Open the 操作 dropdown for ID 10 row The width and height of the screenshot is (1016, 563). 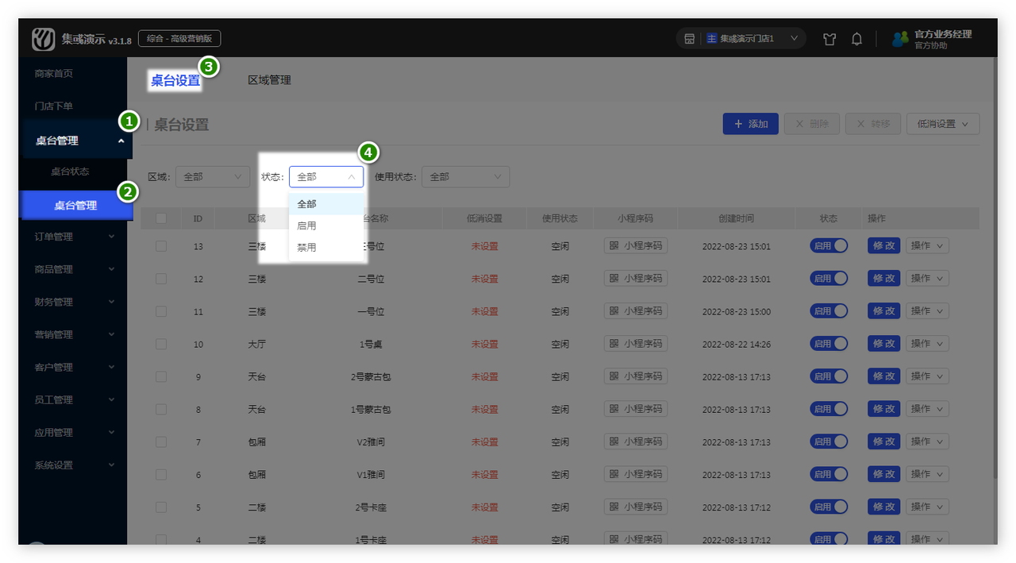click(927, 344)
